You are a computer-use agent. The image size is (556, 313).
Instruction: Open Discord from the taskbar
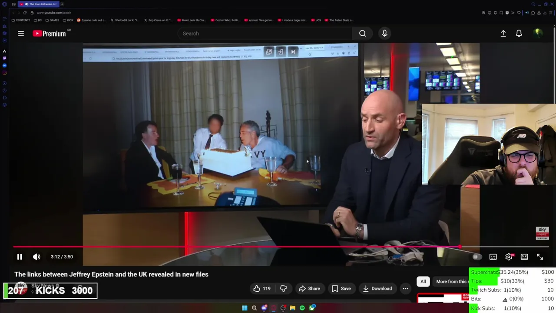tap(264, 308)
